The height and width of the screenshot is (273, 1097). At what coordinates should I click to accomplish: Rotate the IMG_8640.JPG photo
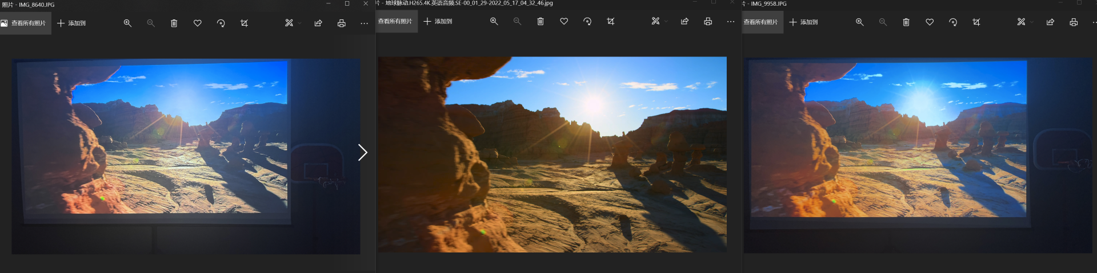point(221,23)
